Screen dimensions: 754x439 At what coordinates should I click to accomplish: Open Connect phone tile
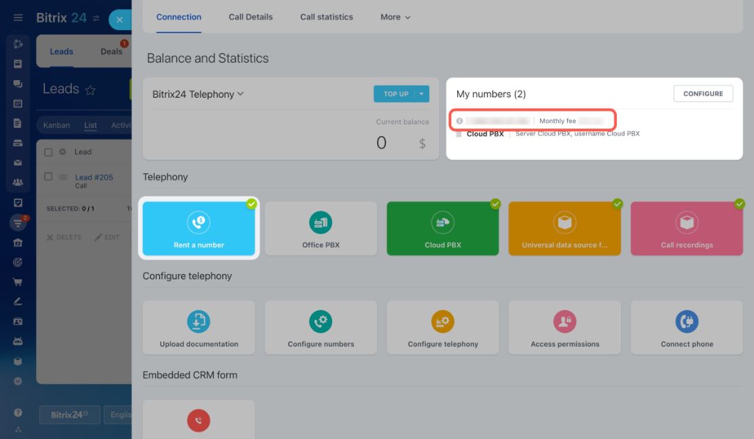tap(687, 328)
